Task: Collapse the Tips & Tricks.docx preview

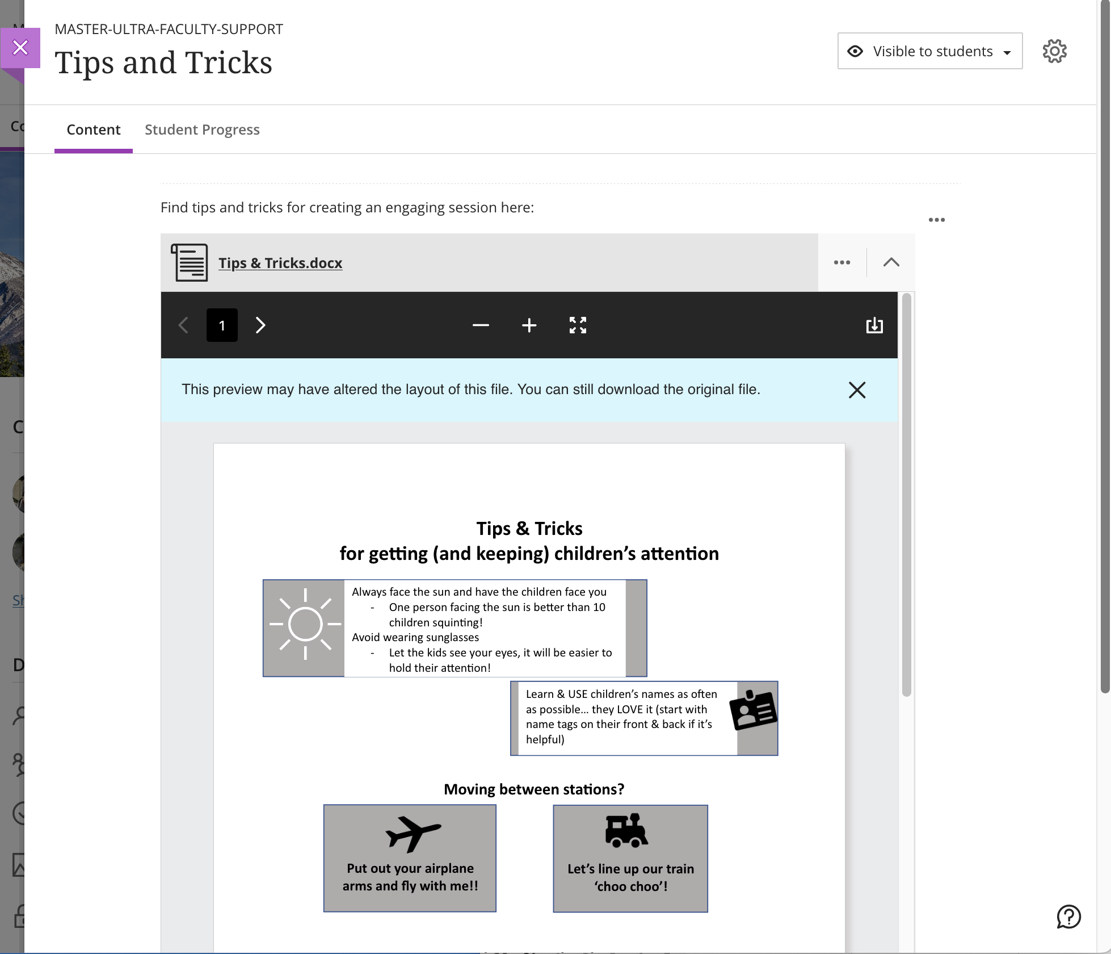Action: point(891,262)
